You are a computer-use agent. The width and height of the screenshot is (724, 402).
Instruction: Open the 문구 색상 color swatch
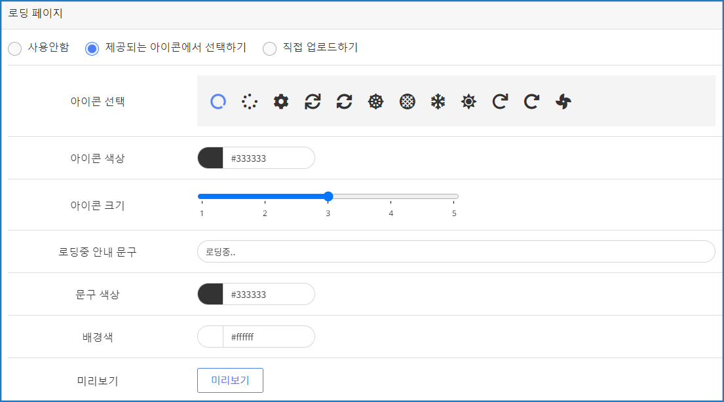[210, 294]
